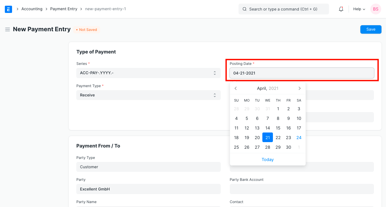Navigate to the Accounting breadcrumb
386x207 pixels.
(32, 9)
